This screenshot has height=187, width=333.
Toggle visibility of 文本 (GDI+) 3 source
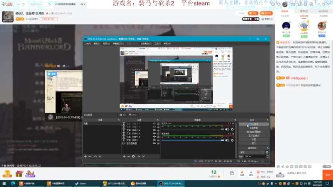click(x=154, y=133)
